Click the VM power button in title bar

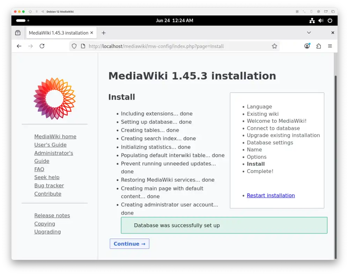pos(30,12)
